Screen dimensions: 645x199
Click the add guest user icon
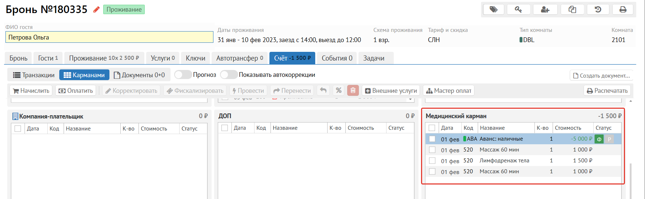(545, 9)
